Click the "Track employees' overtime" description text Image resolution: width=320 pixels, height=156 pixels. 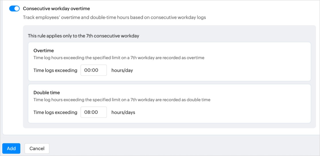click(x=114, y=17)
